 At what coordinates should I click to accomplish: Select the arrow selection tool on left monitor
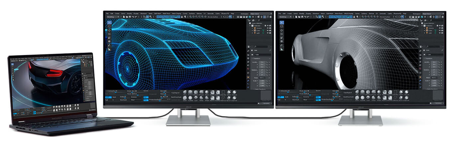coord(109,23)
